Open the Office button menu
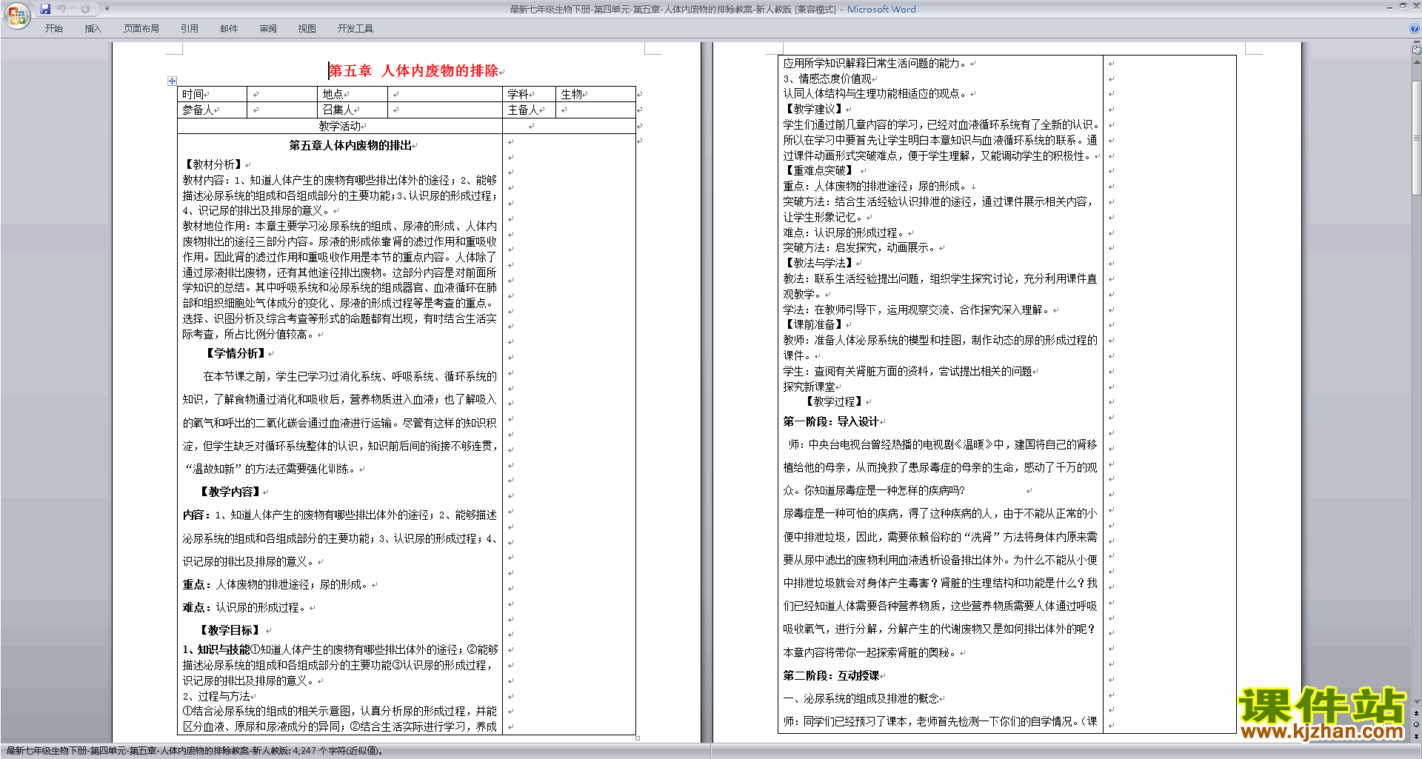The height and width of the screenshot is (759, 1422). [16, 15]
